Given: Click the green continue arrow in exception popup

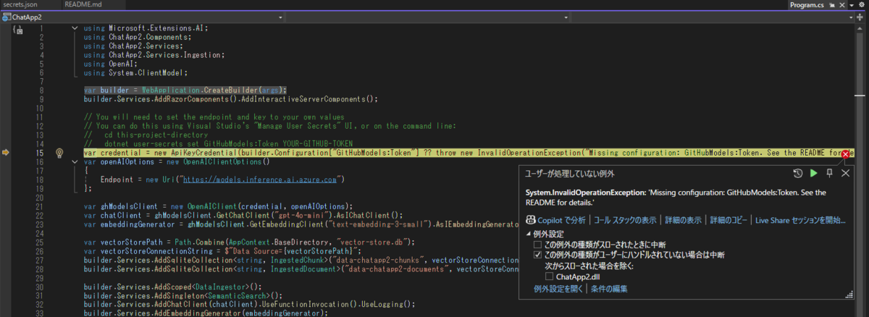Looking at the screenshot, I should coord(813,174).
